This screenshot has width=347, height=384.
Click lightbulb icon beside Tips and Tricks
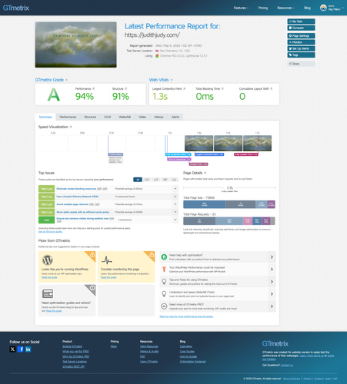164,282
